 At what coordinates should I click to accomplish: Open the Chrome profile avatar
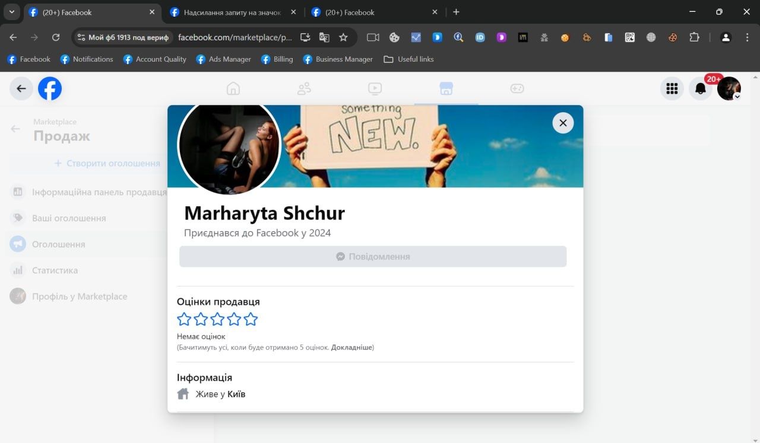tap(726, 37)
